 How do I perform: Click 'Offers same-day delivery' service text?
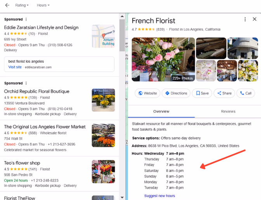pyautogui.click(x=181, y=138)
